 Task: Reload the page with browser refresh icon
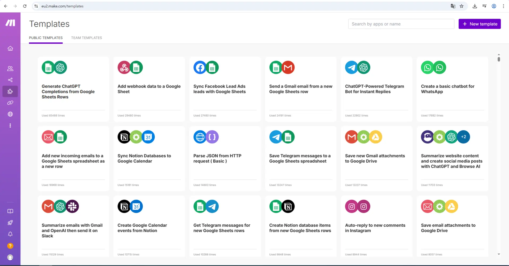coord(25,6)
